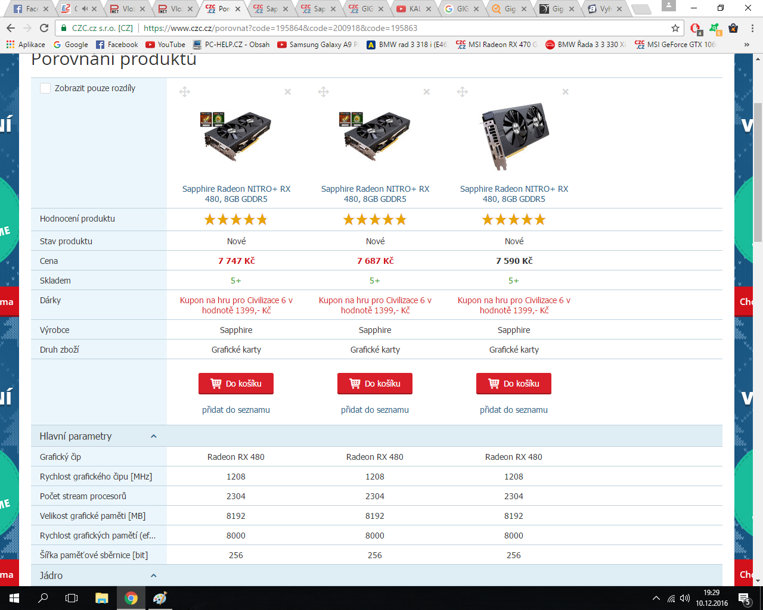Open a new tab with the new-tab button
The height and width of the screenshot is (610, 763).
(x=641, y=9)
